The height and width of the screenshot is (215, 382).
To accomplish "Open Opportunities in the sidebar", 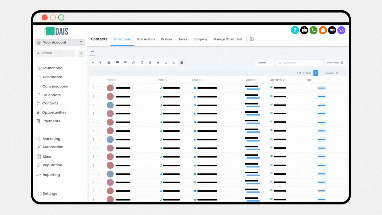I will tap(51, 112).
